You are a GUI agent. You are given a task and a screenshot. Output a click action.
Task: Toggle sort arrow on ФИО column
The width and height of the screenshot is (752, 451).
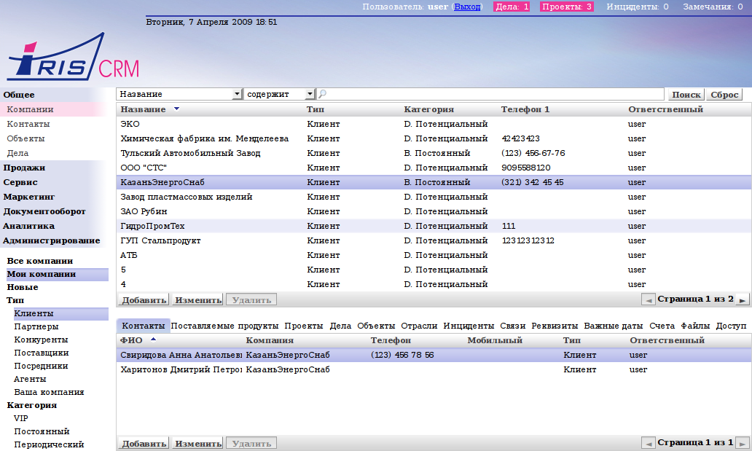click(153, 340)
